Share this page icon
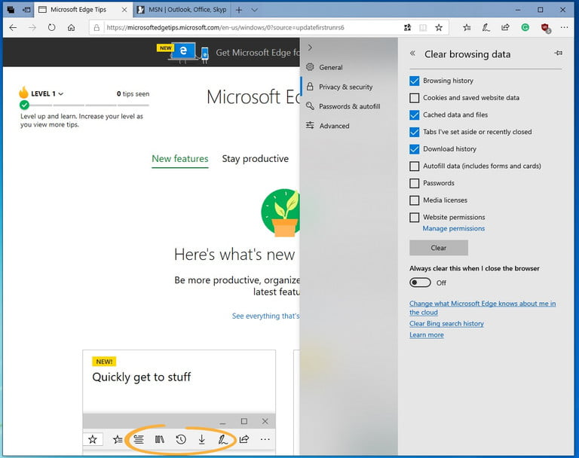Viewport: 579px width, 458px height. tap(505, 27)
